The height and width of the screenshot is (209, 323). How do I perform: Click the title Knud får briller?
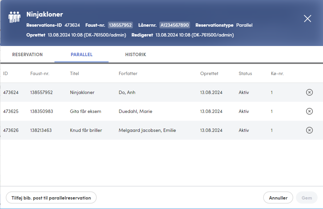(86, 130)
